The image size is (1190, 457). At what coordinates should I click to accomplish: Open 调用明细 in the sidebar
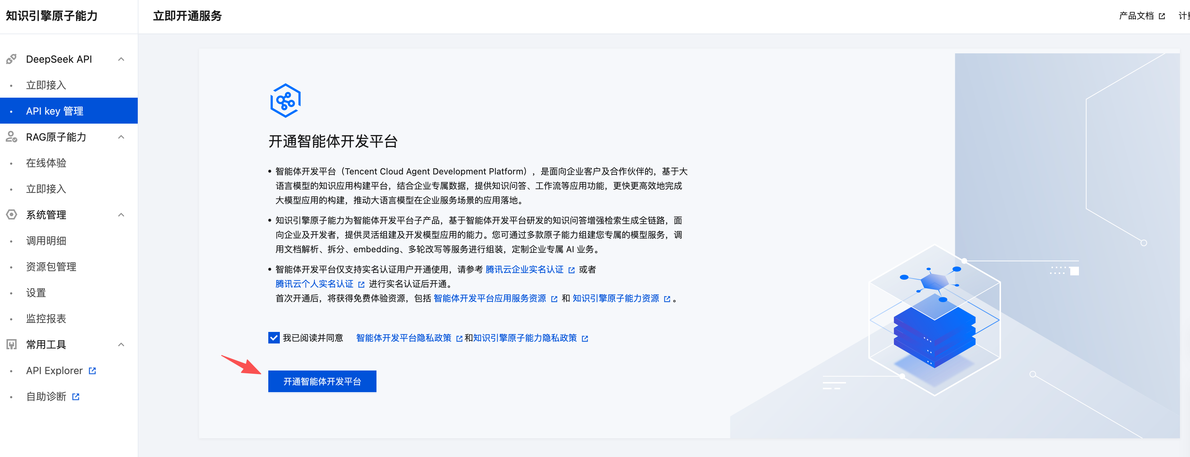coord(46,240)
